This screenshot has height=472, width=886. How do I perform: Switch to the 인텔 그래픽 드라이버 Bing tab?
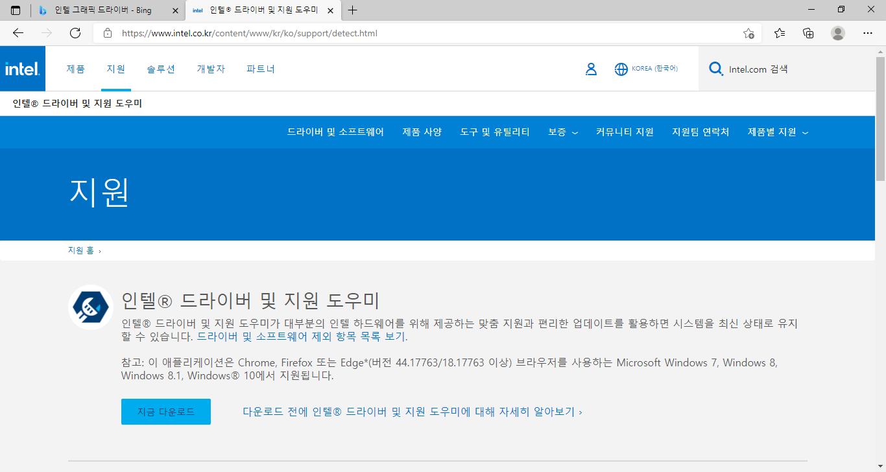coord(107,10)
